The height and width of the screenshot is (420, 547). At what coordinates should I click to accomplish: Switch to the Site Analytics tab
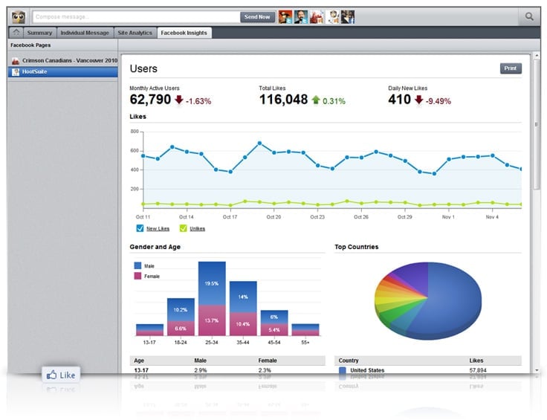[135, 33]
